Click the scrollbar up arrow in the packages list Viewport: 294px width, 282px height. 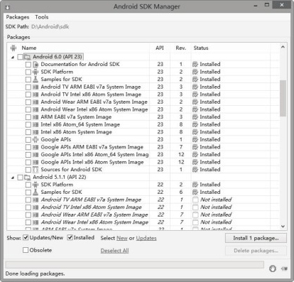(x=283, y=47)
